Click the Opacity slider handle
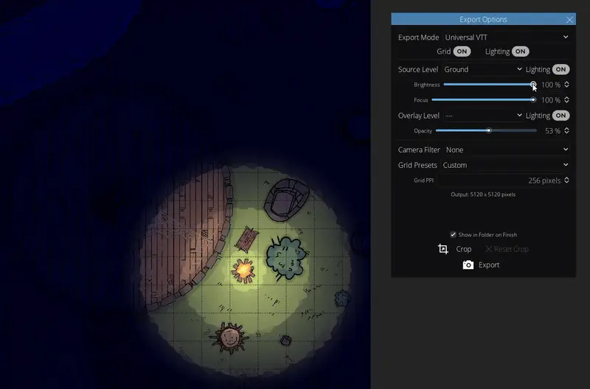The image size is (590, 389). tap(489, 131)
